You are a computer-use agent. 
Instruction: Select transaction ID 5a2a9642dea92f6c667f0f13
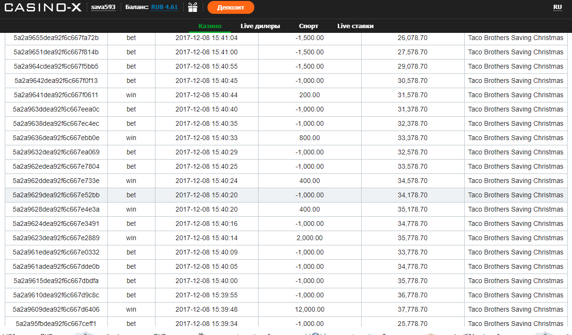pyautogui.click(x=56, y=81)
